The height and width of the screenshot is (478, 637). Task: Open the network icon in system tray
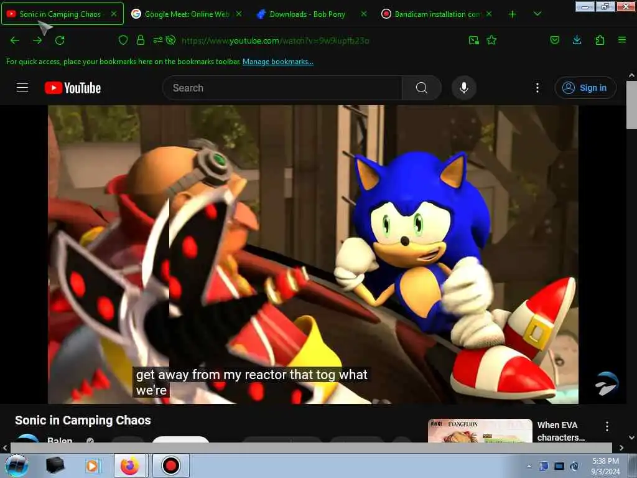[559, 466]
